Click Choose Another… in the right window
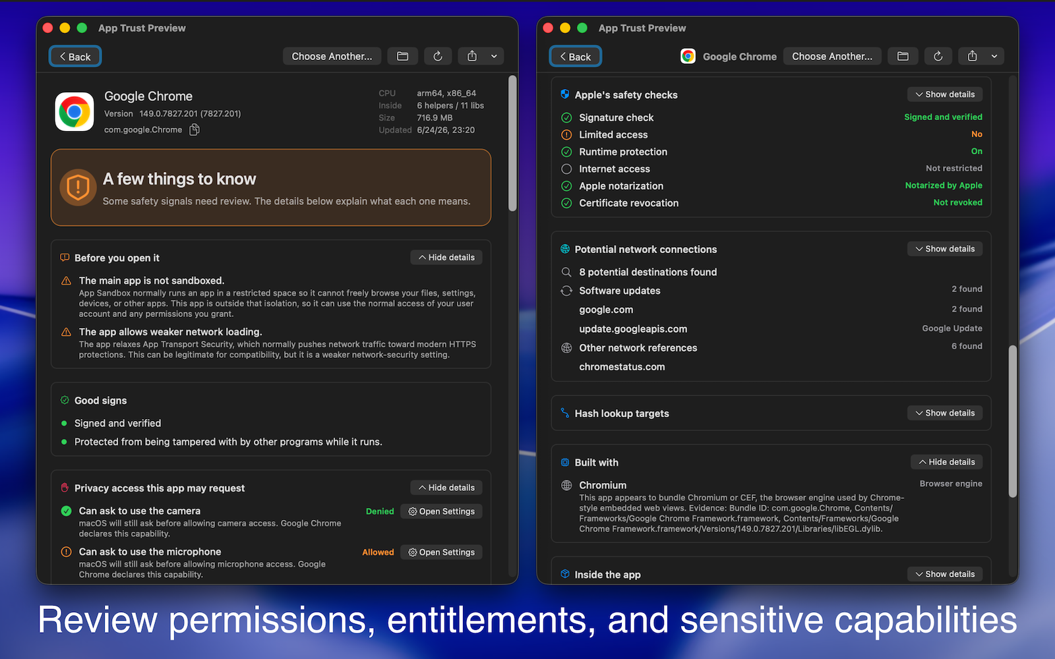 (x=832, y=57)
